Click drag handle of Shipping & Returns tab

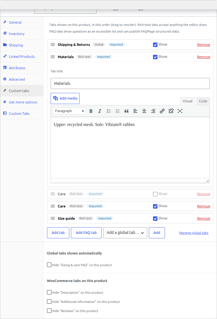coord(53,44)
